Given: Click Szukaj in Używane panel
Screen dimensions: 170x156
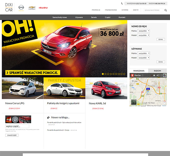Looking at the screenshot, I should (161, 62).
